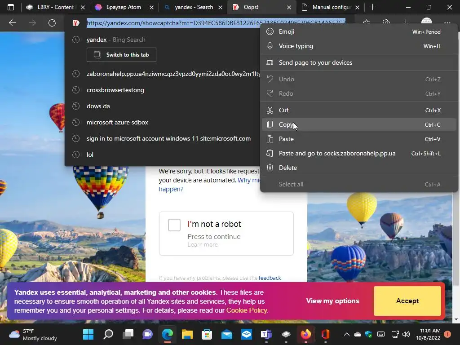Click Switch to this tab button
460x345 pixels.
click(121, 55)
